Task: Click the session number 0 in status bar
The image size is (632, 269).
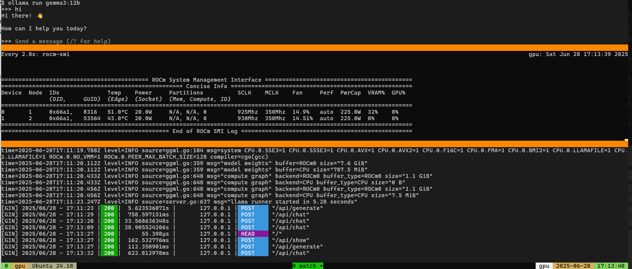Action: 6,266
